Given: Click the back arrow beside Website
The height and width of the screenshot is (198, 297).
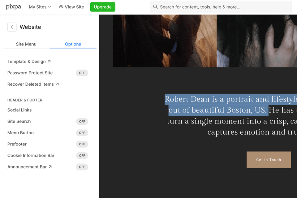Looking at the screenshot, I should coord(12,27).
